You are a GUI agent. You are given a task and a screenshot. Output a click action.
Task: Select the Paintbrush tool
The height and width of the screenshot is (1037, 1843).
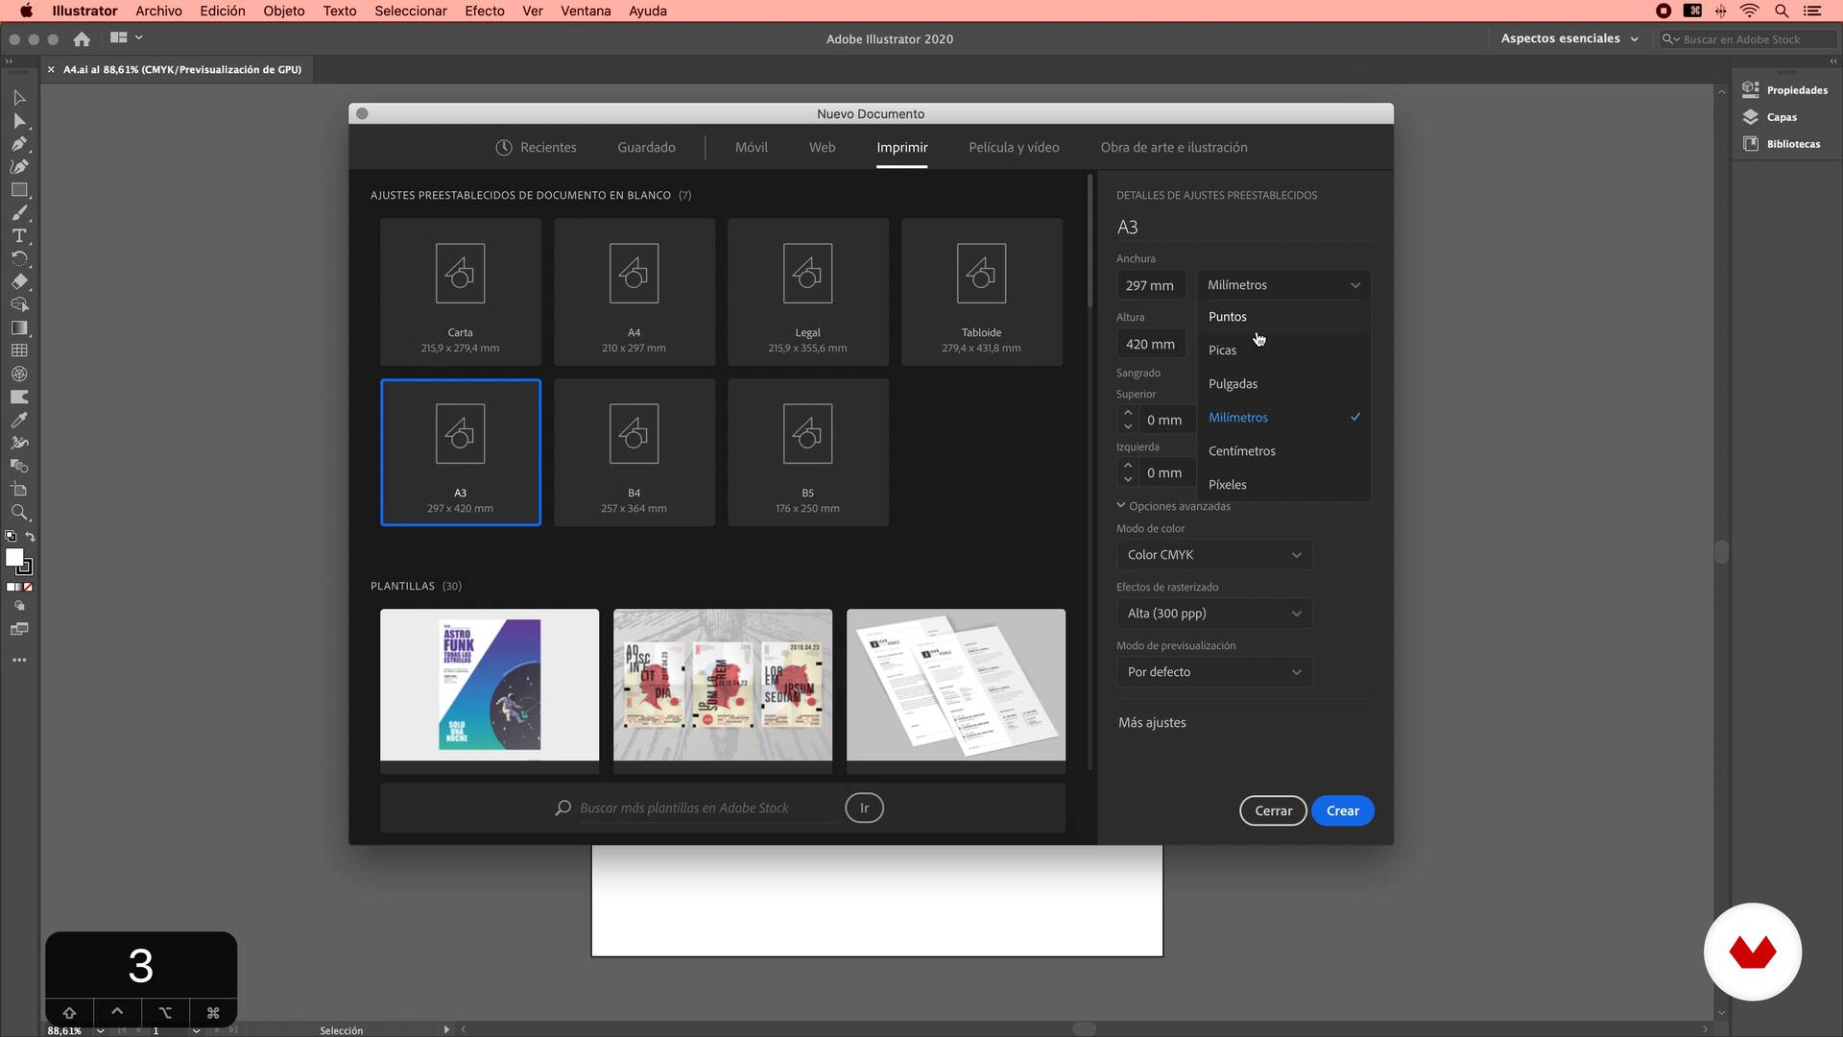tap(19, 213)
